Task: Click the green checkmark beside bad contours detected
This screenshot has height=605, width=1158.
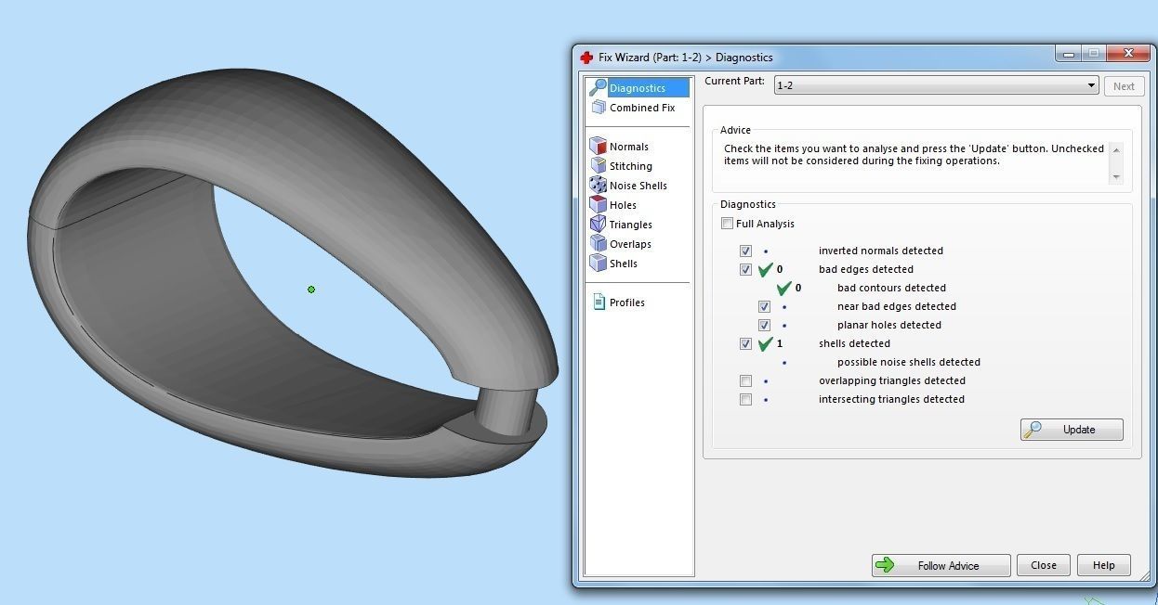Action: pyautogui.click(x=783, y=289)
